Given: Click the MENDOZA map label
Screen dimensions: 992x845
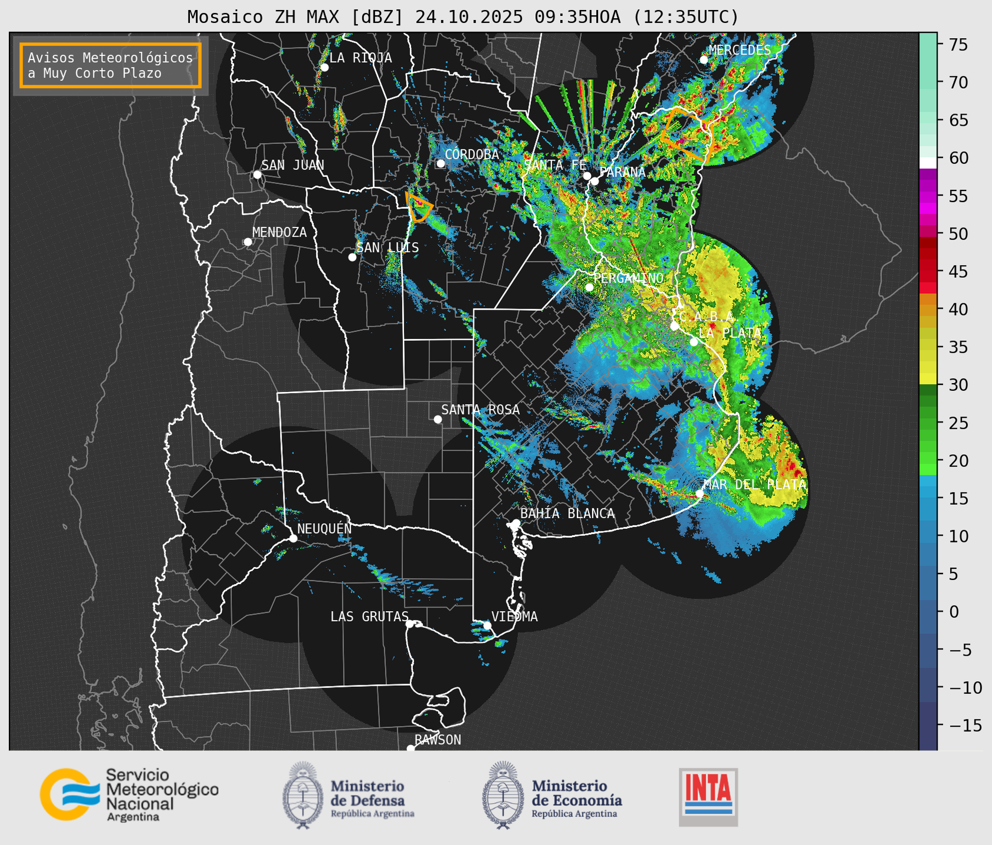Looking at the screenshot, I should 280,232.
